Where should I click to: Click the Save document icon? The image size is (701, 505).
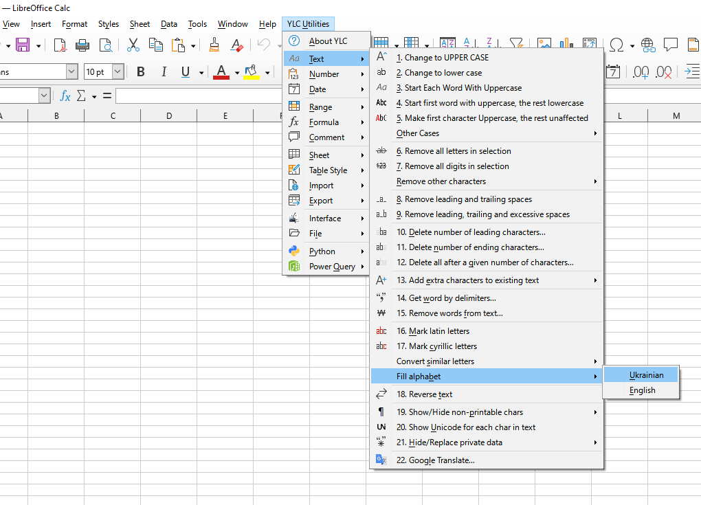point(23,45)
